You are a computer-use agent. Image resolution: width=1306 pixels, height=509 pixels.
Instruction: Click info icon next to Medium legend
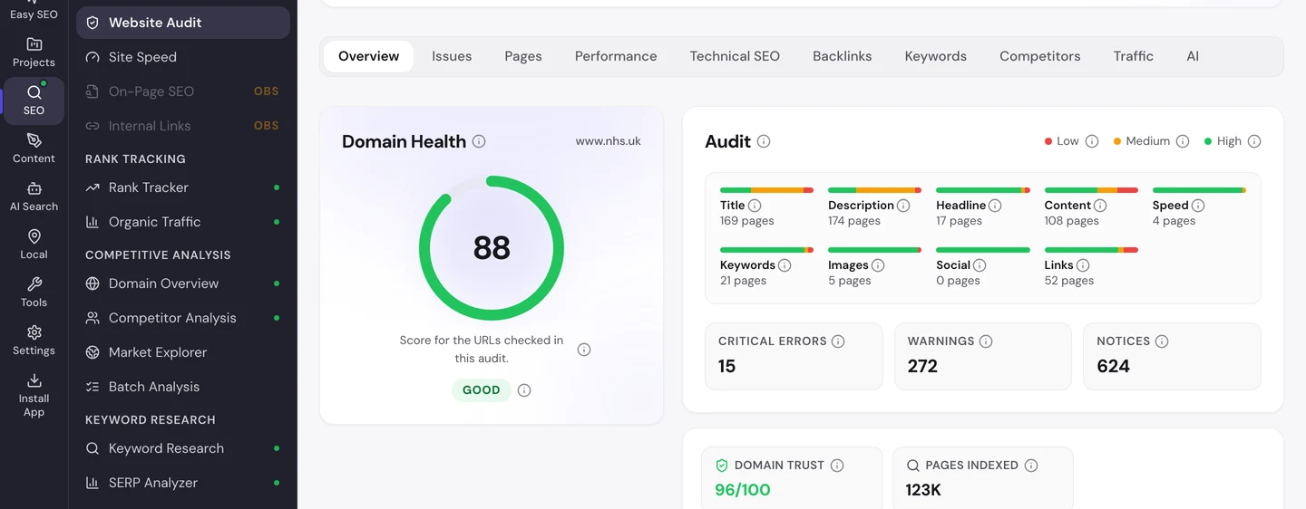point(1183,141)
